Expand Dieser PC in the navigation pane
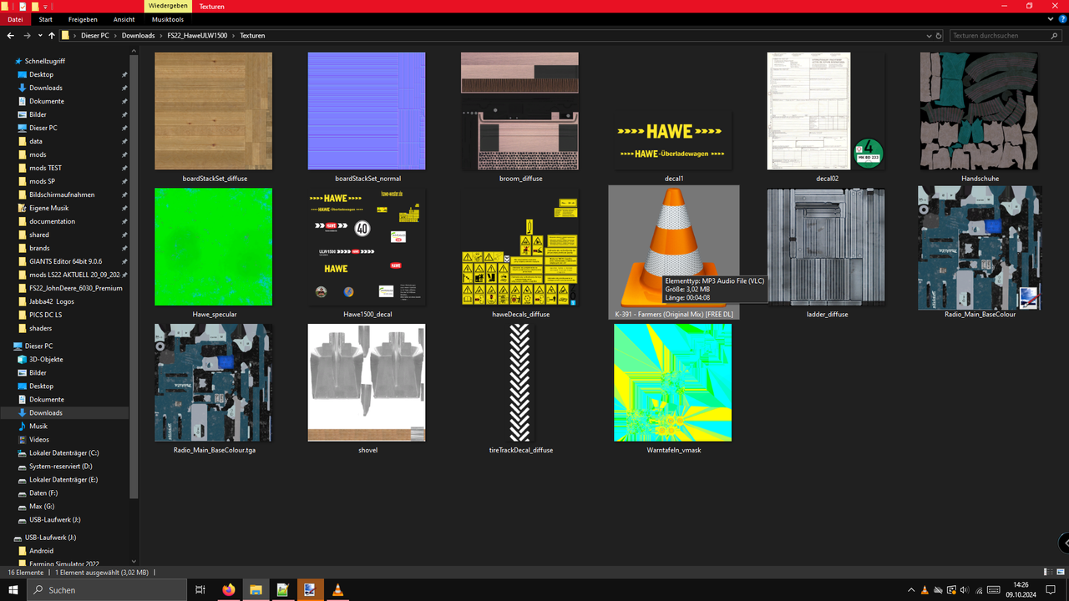Screen dimensions: 1069x601 click(7, 346)
